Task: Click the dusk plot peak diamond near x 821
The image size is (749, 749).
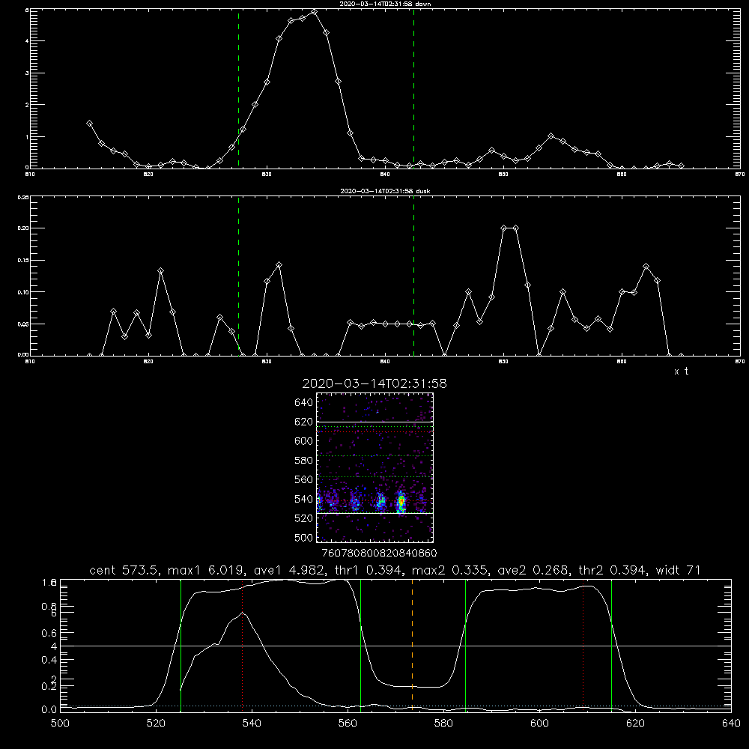Action: [161, 271]
